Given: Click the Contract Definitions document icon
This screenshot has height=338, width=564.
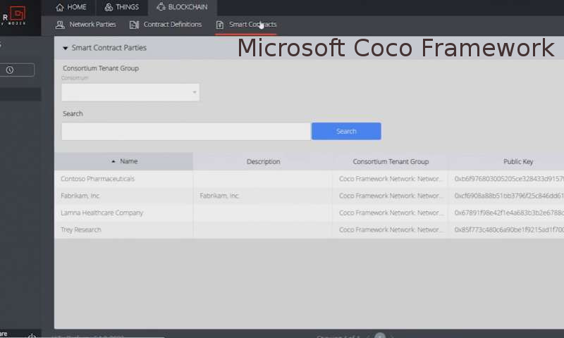Looking at the screenshot, I should coord(134,25).
